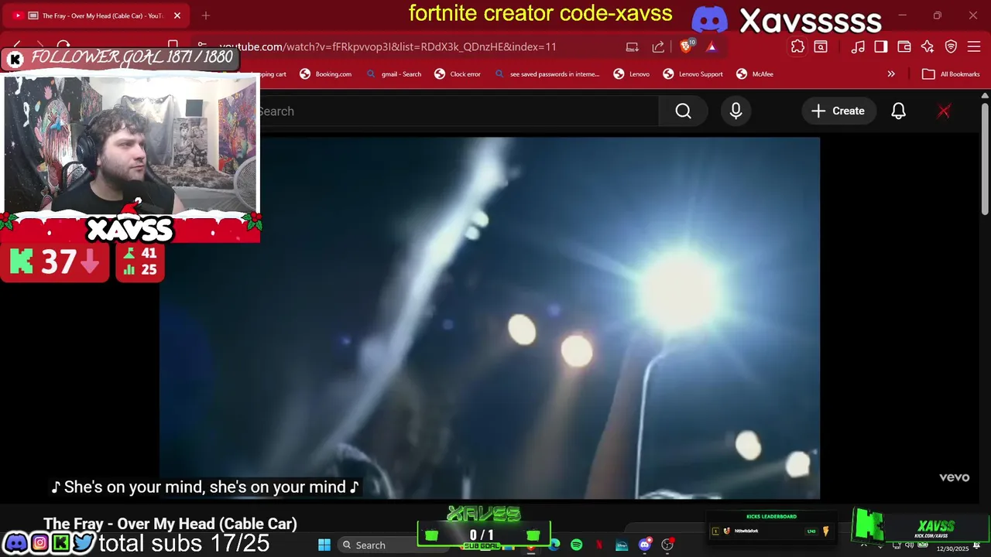Screen dimensions: 991x557
Task: Open a new browser tab
Action: (205, 15)
